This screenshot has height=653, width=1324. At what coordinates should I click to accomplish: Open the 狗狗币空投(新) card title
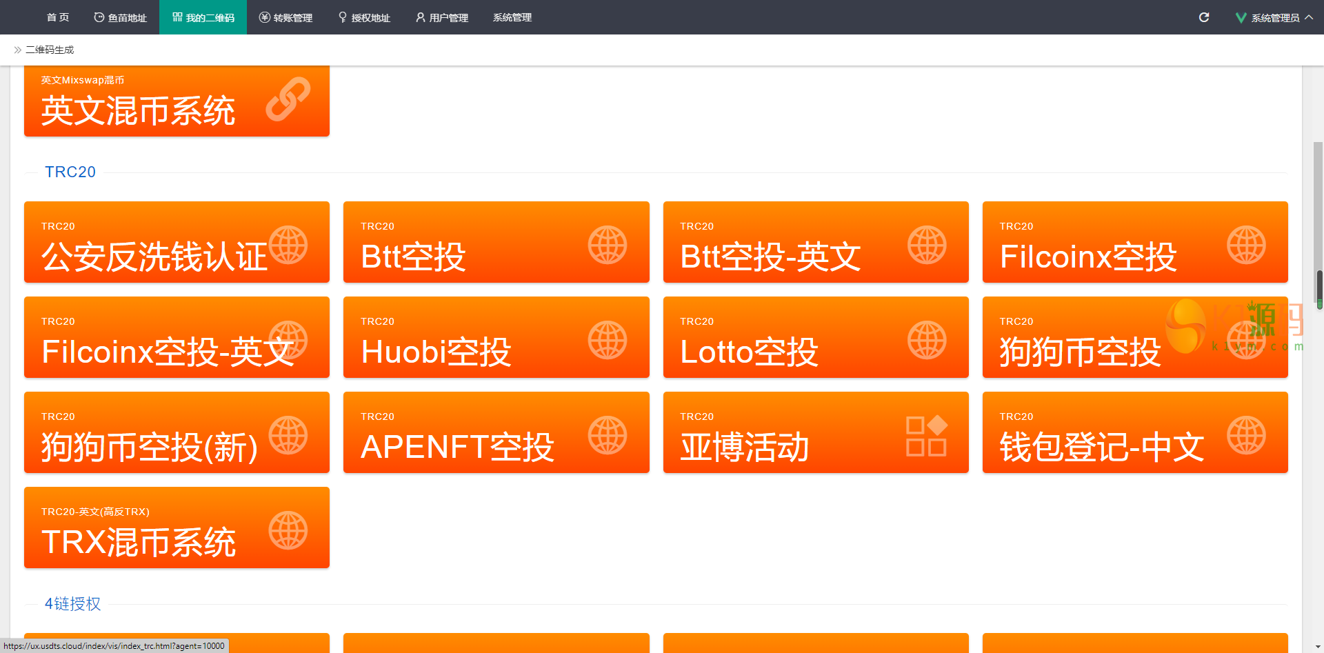[x=150, y=448]
